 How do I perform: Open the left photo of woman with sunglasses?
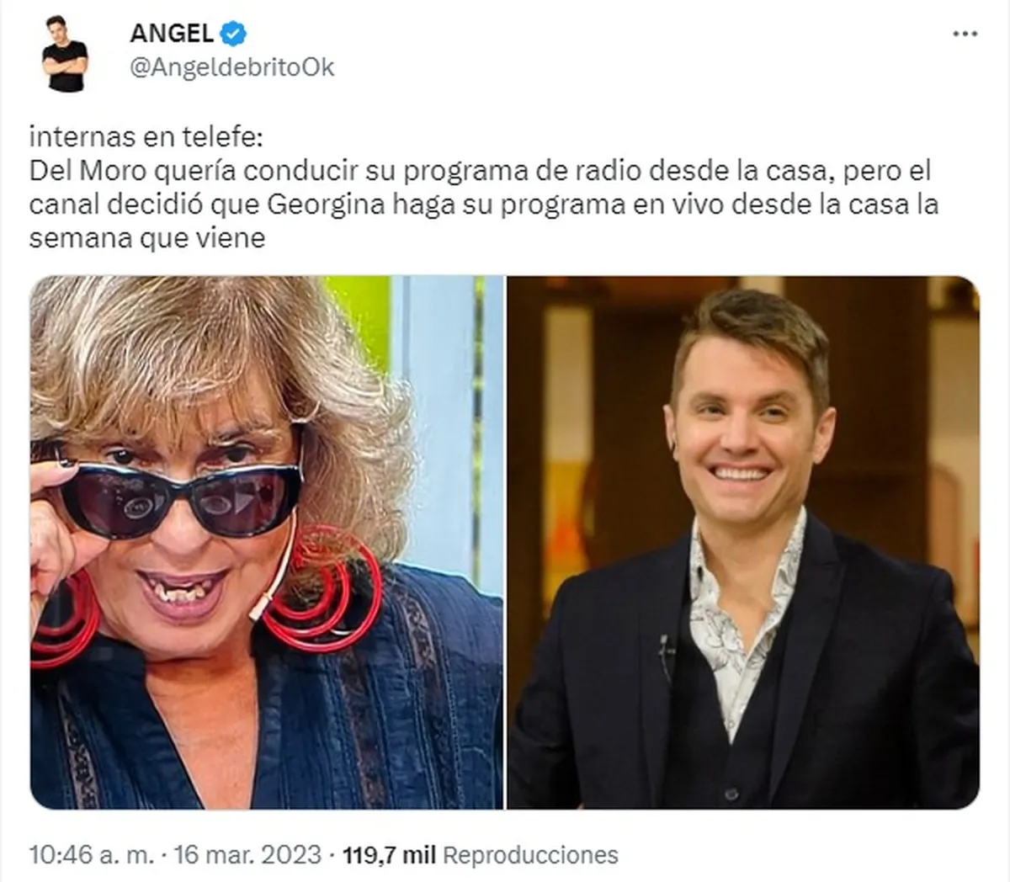(267, 543)
